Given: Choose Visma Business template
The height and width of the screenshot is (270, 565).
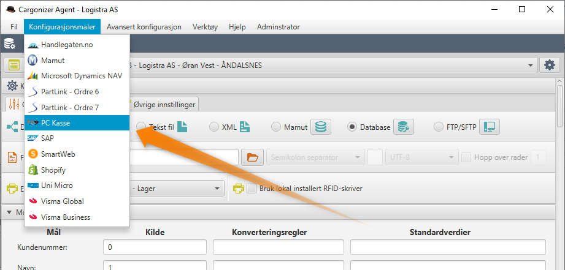Looking at the screenshot, I should coord(77,217).
